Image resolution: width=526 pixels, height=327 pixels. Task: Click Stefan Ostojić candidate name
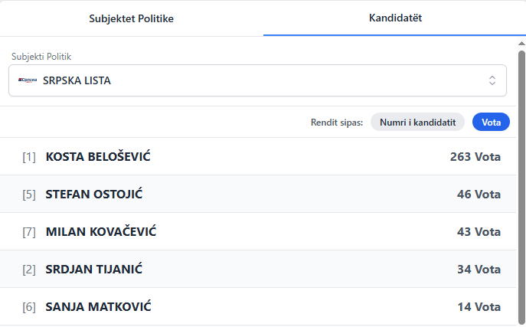[x=94, y=195]
